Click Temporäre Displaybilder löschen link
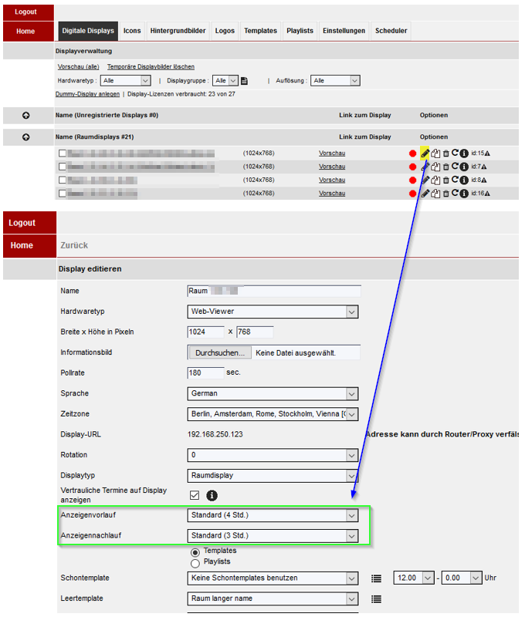Image resolution: width=525 pixels, height=617 pixels. [x=151, y=67]
